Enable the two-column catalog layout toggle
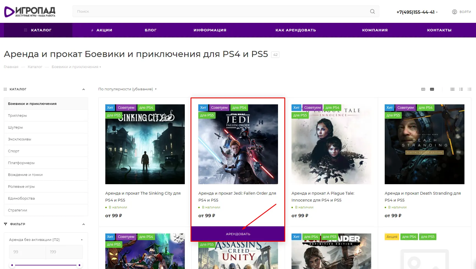Screen dimensions: 476x269 click(x=423, y=89)
